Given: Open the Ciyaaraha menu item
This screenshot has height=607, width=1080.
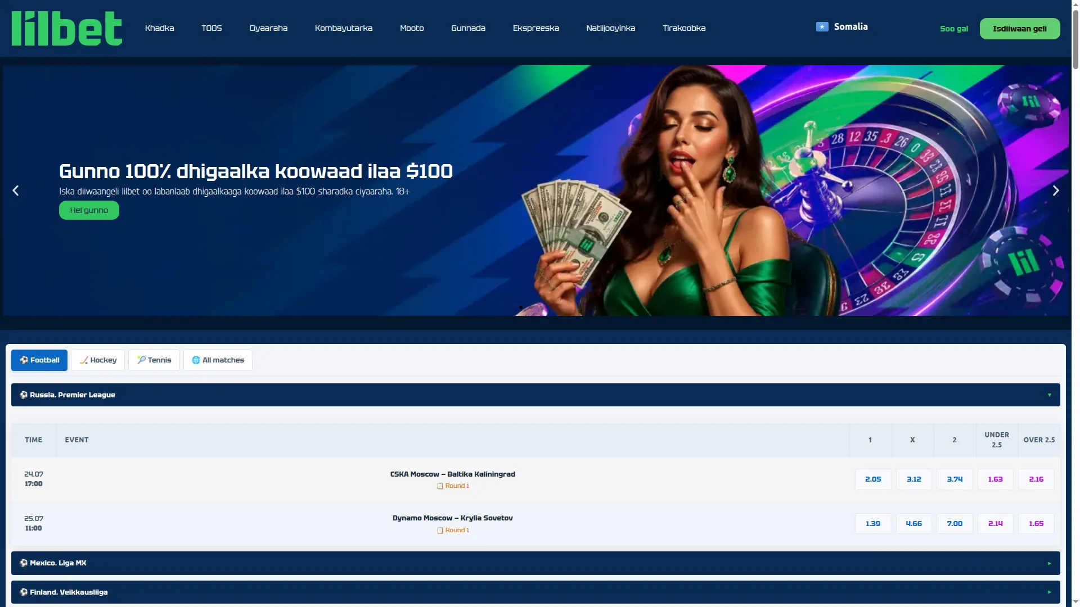Looking at the screenshot, I should click(268, 28).
